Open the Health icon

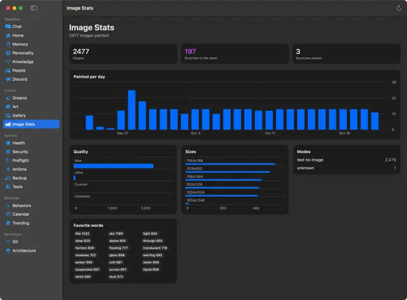coord(8,143)
